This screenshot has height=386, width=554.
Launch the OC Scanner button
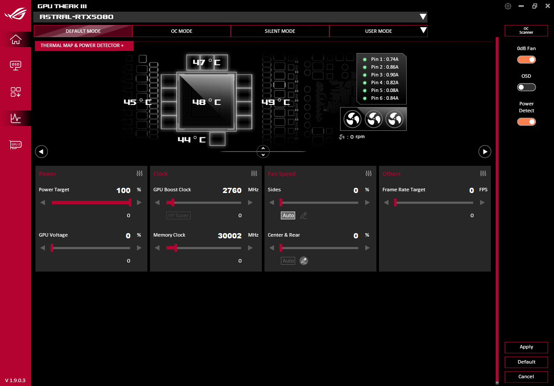526,31
